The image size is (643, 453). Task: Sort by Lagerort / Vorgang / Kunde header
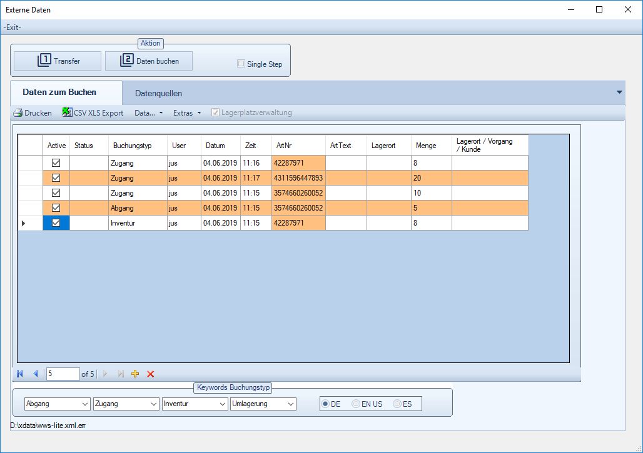(x=490, y=146)
